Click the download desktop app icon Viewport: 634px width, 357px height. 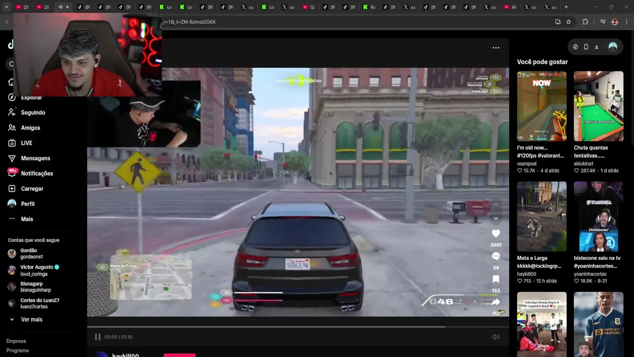click(596, 47)
